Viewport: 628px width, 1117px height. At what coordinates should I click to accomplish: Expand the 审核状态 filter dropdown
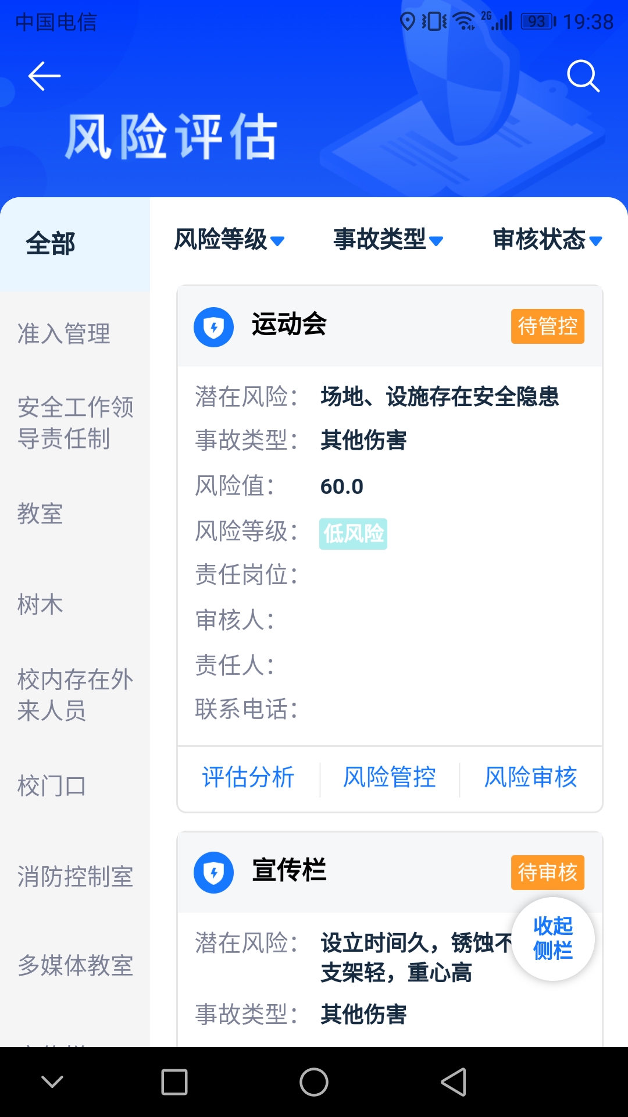click(x=547, y=240)
